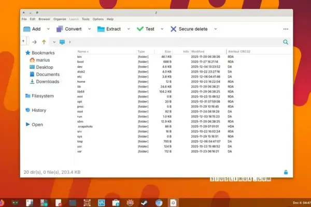
Task: Open Bookmarks star in sidebar
Action: (x=28, y=53)
